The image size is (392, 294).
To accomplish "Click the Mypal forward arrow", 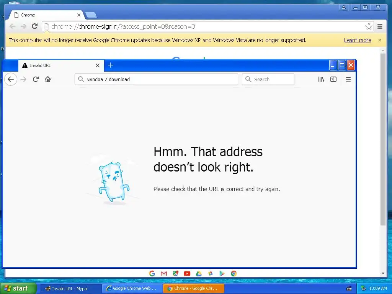I will 23,80.
